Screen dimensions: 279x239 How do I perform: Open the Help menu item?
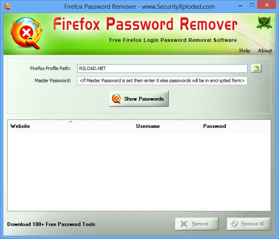click(245, 51)
